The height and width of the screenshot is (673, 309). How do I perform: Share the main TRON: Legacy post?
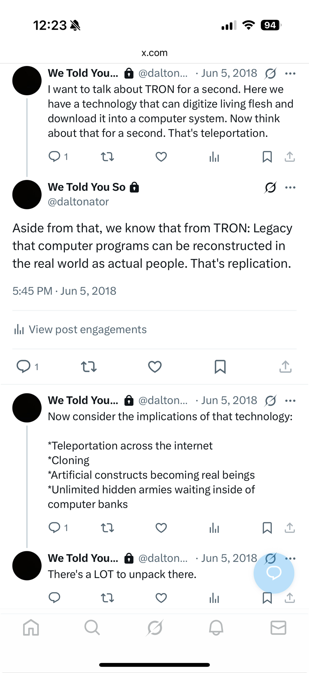[285, 366]
